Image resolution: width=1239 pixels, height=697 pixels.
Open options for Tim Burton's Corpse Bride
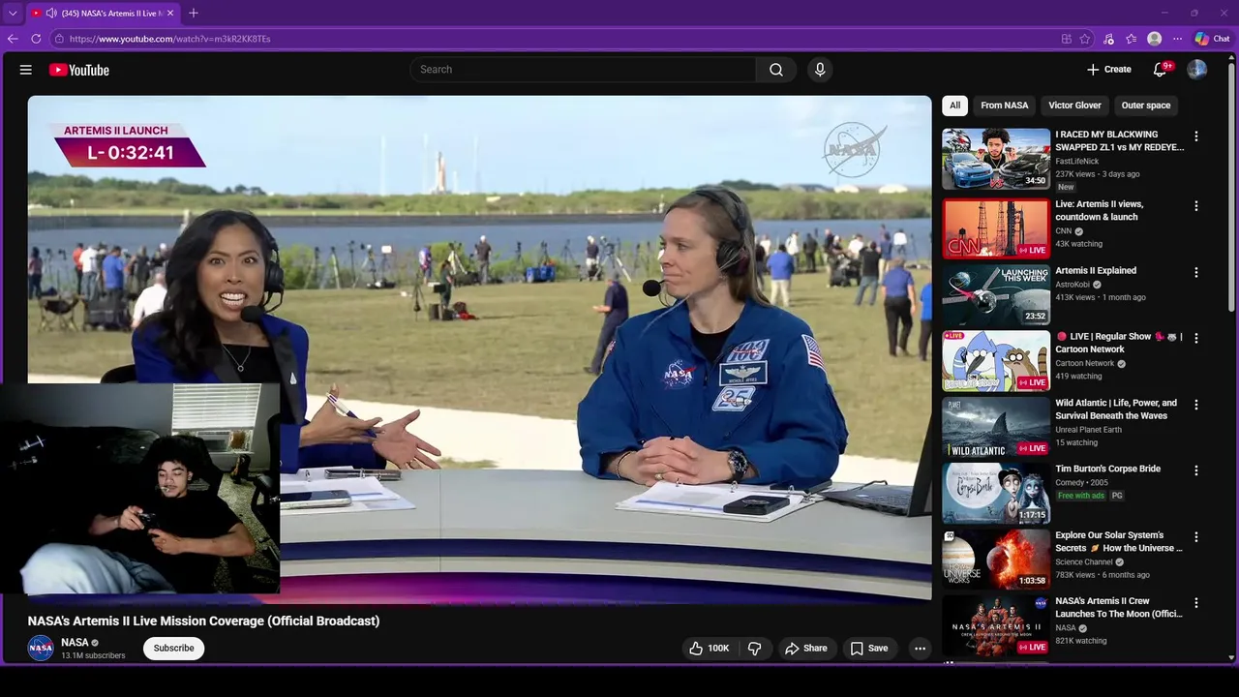1195,470
